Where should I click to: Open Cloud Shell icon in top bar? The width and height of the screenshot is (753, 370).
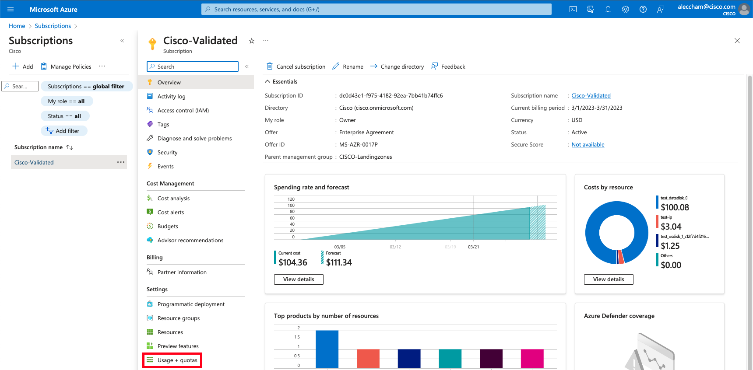pos(573,9)
